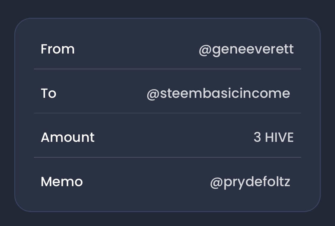Open the recipient @steembasicincome account
The image size is (335, 226).
(218, 93)
